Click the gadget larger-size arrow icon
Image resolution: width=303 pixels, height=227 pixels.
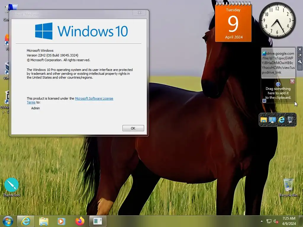300,55
